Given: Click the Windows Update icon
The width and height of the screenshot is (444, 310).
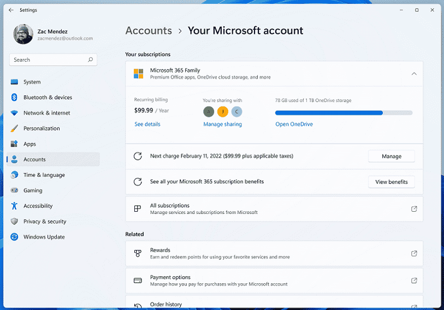Looking at the screenshot, I should point(14,237).
